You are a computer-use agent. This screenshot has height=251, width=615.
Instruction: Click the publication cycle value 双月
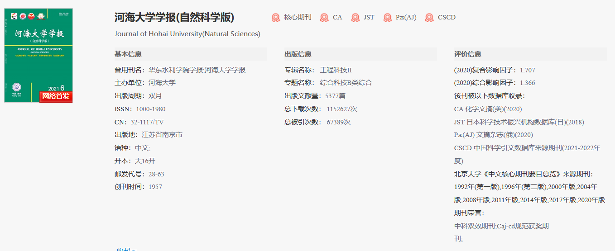(155, 96)
